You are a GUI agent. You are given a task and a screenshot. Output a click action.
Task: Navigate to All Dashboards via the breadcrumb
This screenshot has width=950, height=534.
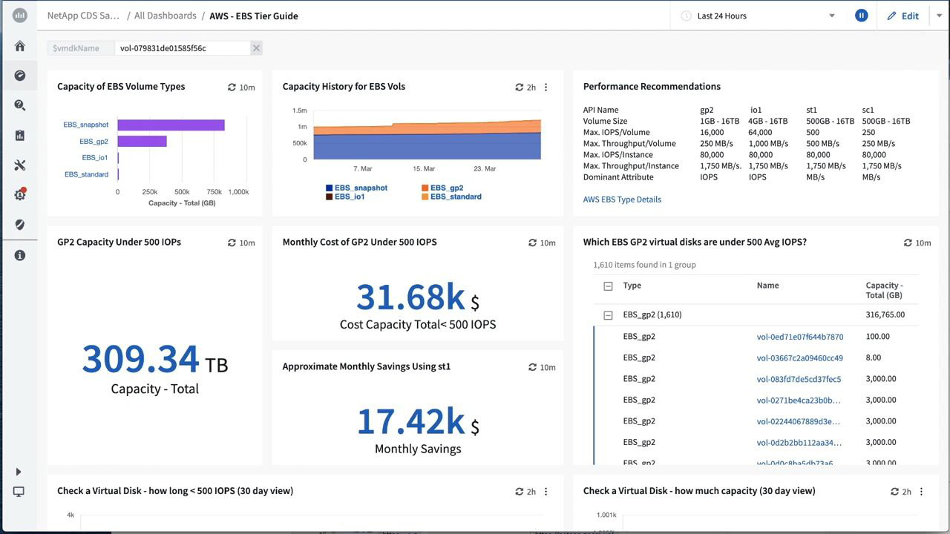point(165,15)
